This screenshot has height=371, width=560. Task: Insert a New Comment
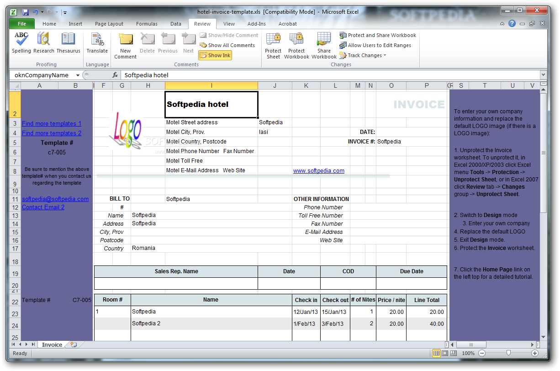[126, 46]
